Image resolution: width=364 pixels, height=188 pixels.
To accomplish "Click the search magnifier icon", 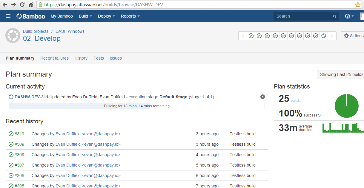I will click(x=335, y=16).
